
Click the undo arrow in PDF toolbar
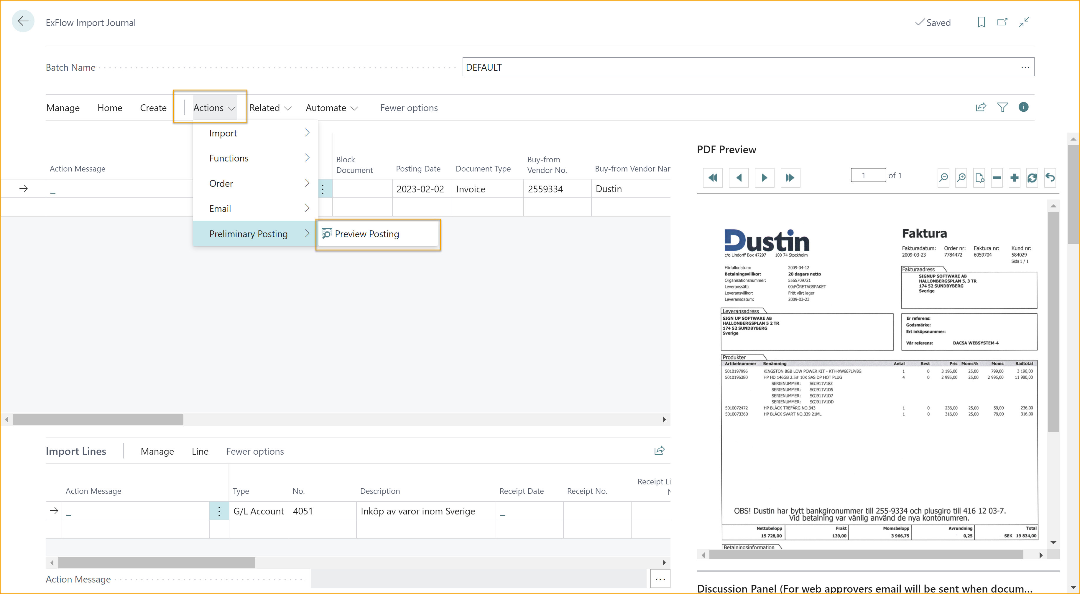[1050, 178]
